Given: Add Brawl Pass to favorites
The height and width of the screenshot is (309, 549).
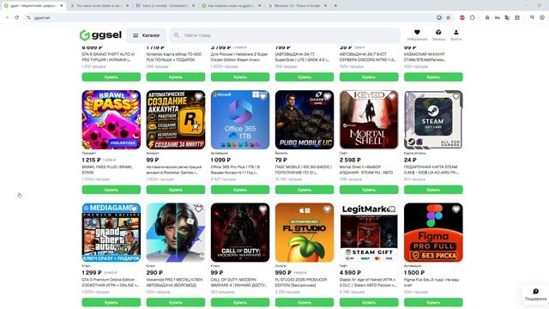Looking at the screenshot, I should pyautogui.click(x=134, y=96).
